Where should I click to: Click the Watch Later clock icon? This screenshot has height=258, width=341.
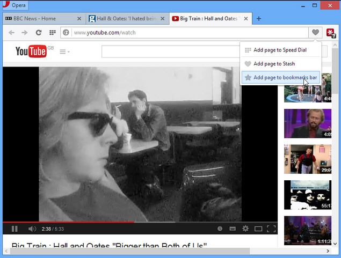point(220,228)
